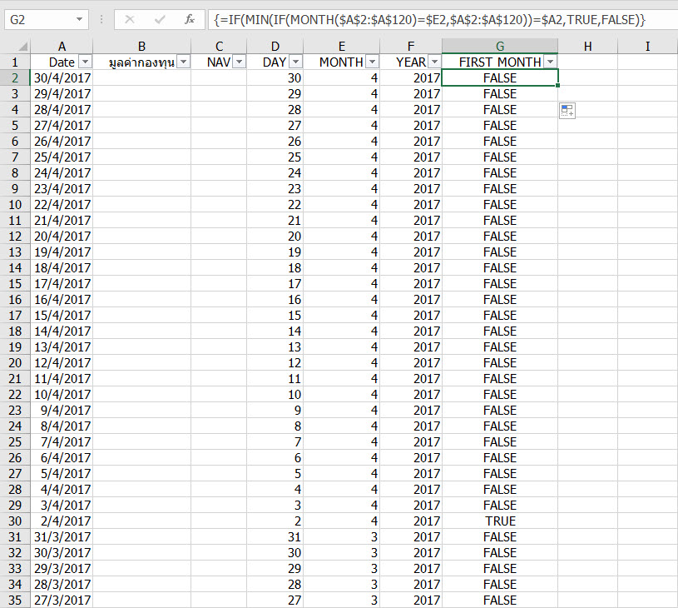This screenshot has width=678, height=608.
Task: Select row 1 header
Action: (15, 62)
